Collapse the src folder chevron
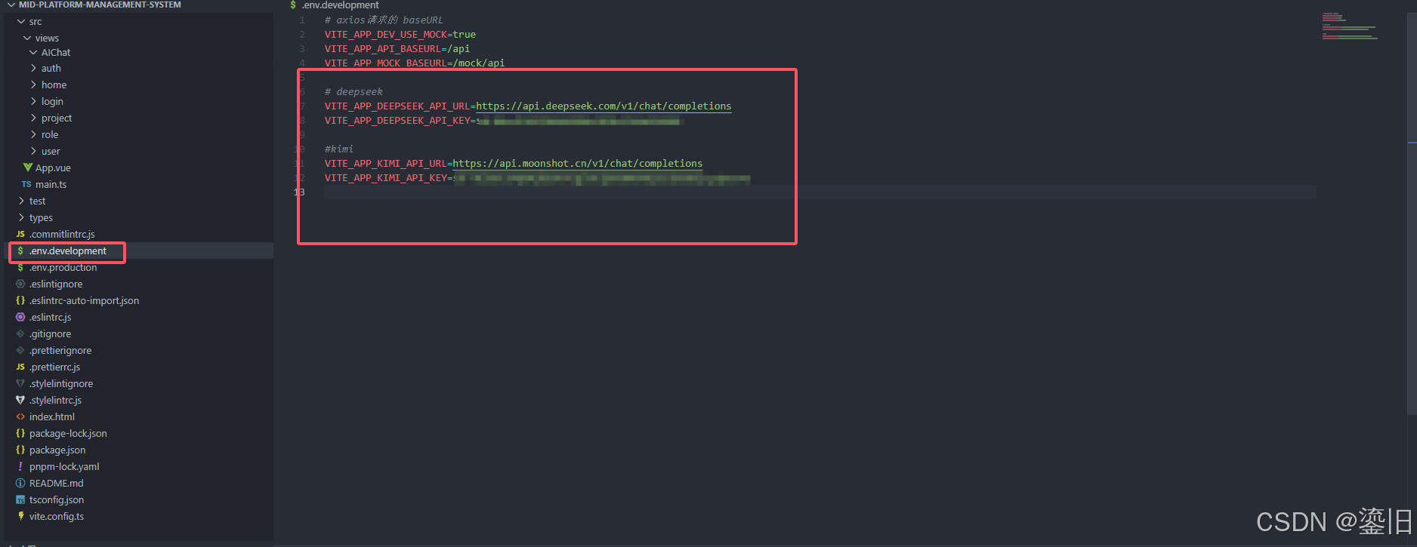The height and width of the screenshot is (547, 1417). (x=21, y=21)
